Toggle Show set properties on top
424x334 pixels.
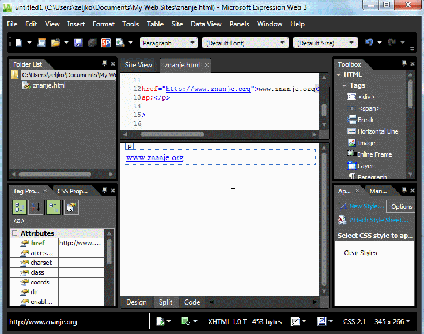point(54,207)
